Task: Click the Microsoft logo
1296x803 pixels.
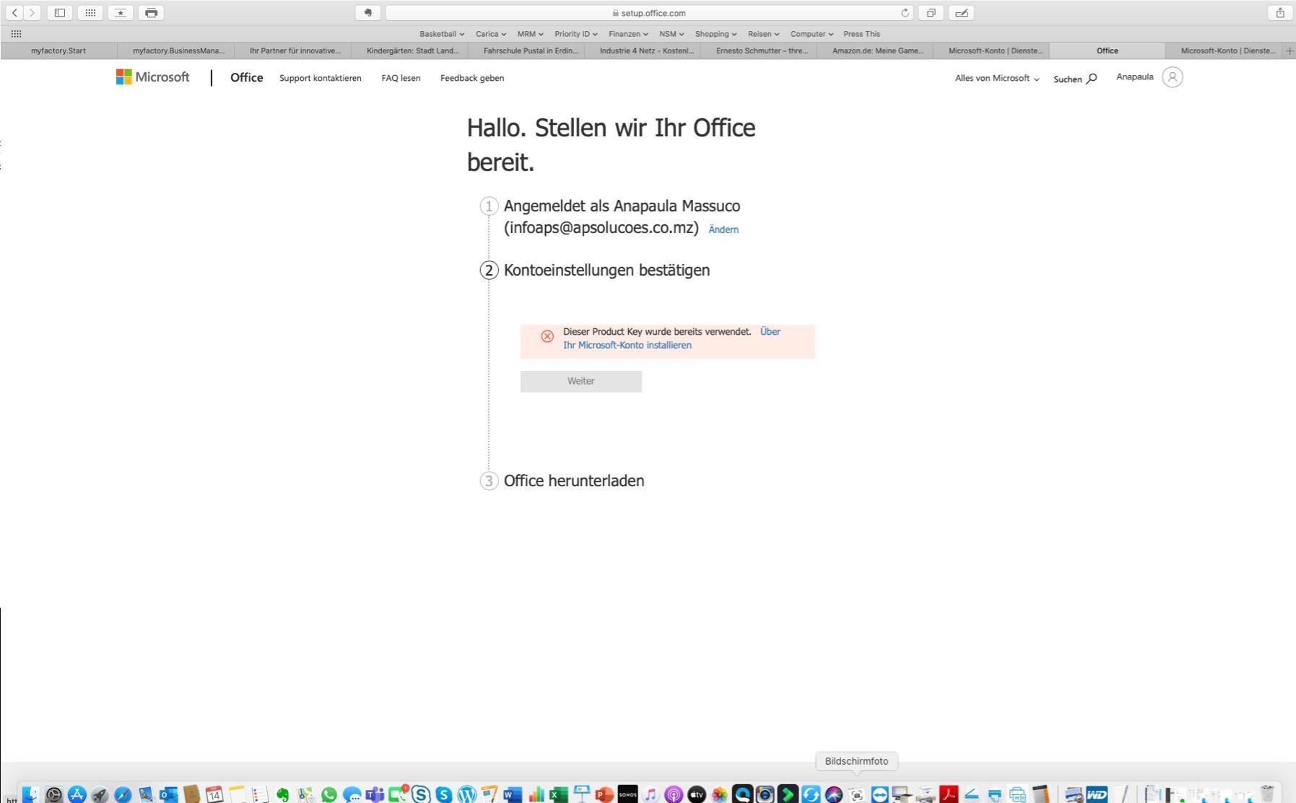Action: pyautogui.click(x=152, y=77)
